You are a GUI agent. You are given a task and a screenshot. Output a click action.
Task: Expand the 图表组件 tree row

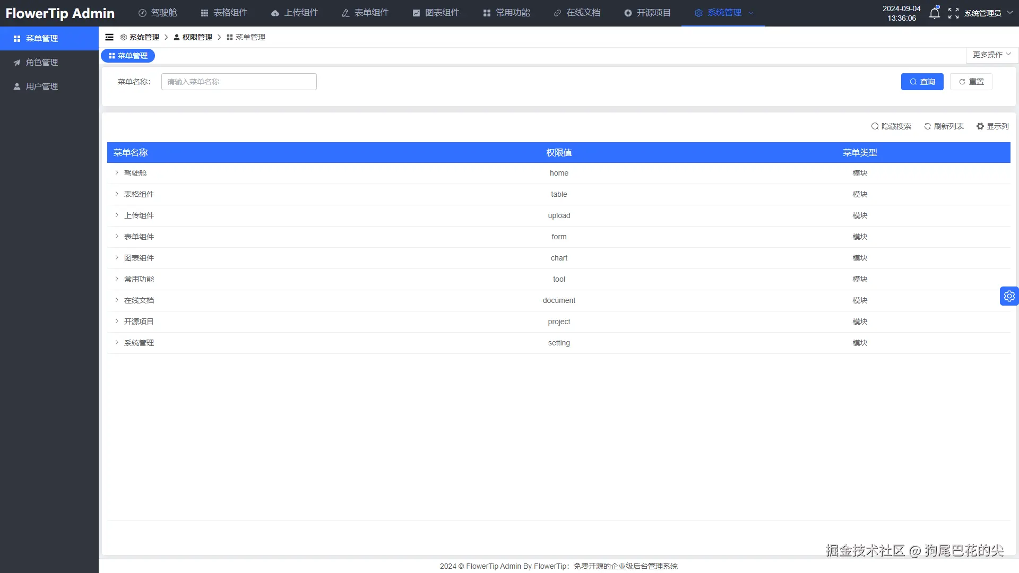coord(117,258)
